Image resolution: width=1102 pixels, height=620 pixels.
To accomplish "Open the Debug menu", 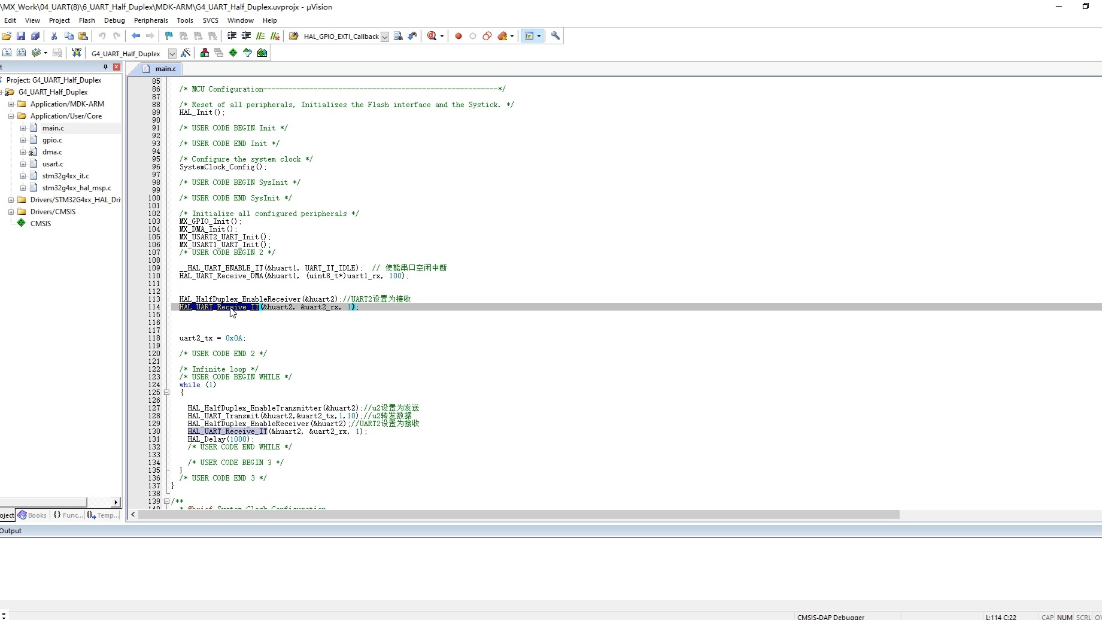I will pos(114,20).
